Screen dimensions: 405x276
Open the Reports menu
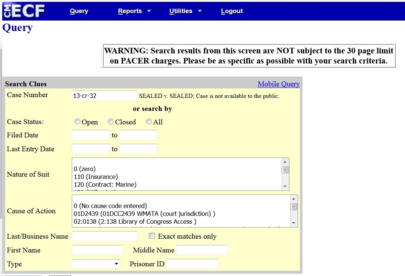(130, 11)
